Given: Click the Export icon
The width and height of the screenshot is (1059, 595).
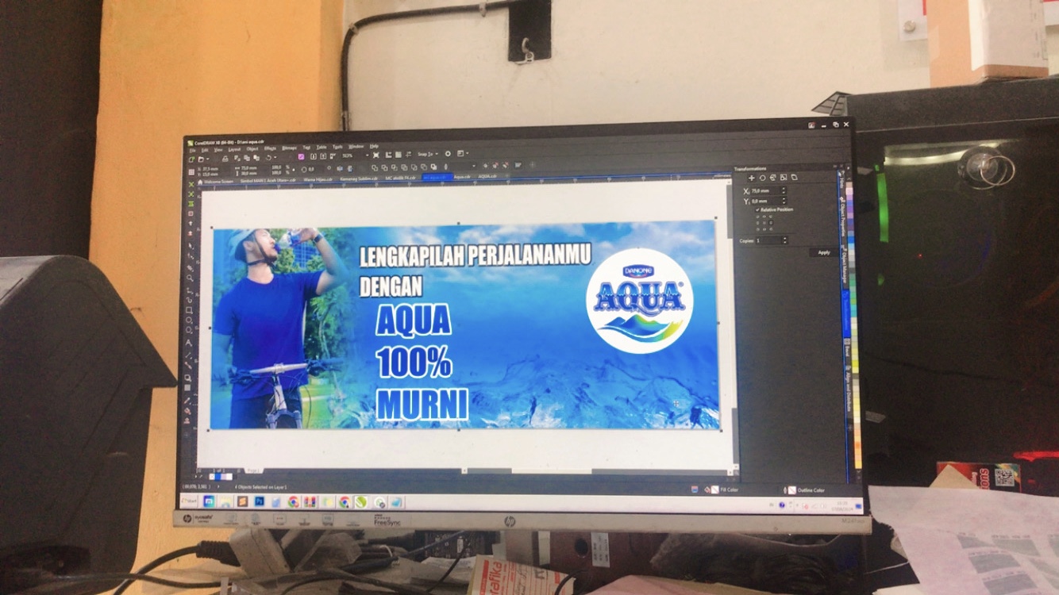Looking at the screenshot, I should [x=323, y=156].
